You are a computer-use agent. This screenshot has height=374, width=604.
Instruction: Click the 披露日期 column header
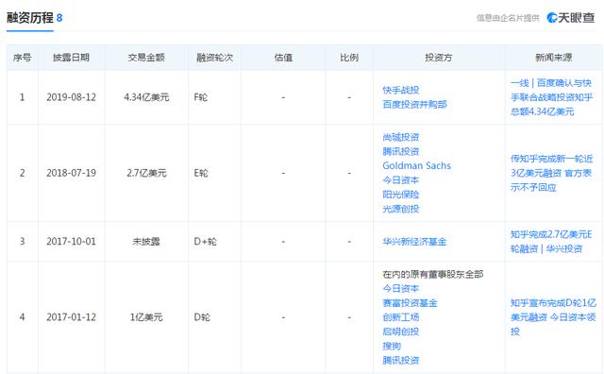pos(72,58)
